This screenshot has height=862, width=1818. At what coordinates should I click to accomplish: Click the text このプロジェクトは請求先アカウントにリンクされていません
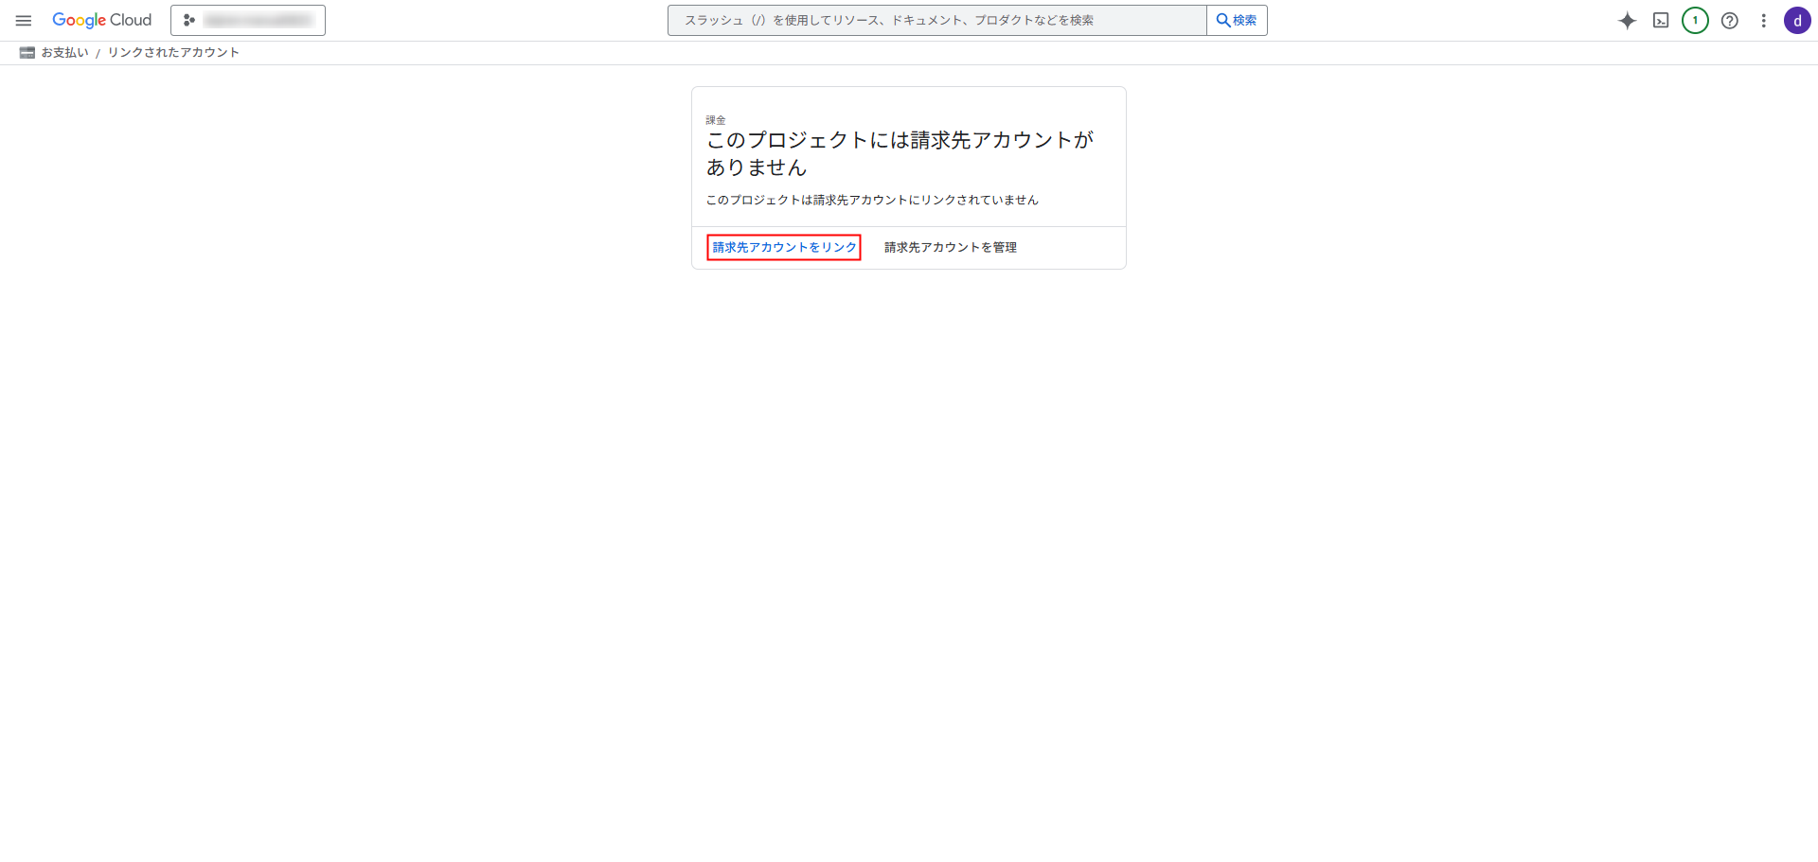pyautogui.click(x=872, y=201)
